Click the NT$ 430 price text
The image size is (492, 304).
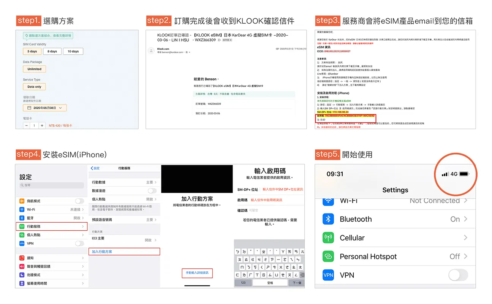(60, 125)
